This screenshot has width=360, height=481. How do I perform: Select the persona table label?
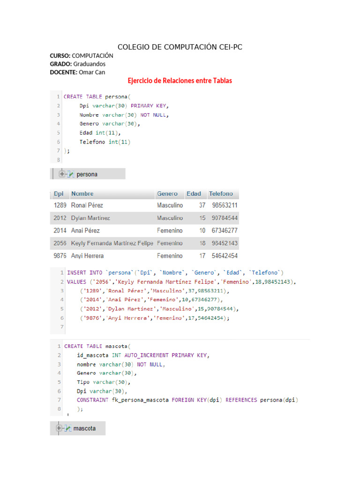coord(87,174)
